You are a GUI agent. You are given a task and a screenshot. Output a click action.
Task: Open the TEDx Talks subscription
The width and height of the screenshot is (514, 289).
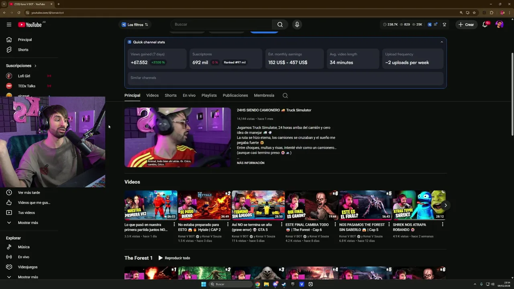27,86
